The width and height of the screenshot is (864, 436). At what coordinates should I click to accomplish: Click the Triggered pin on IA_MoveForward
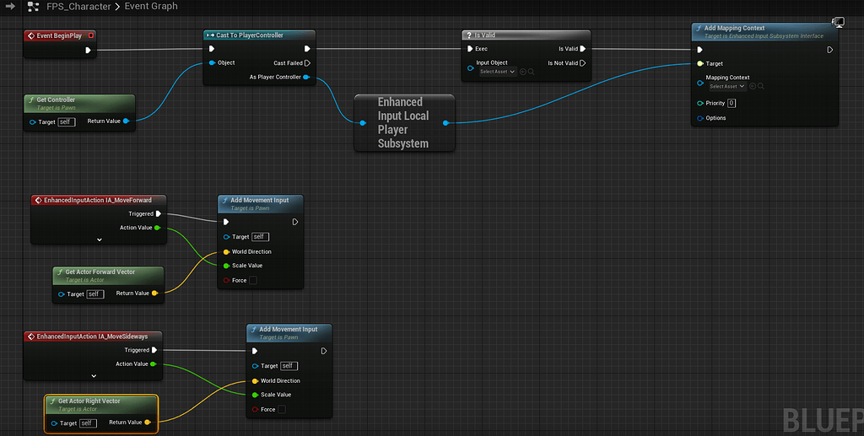pos(158,213)
